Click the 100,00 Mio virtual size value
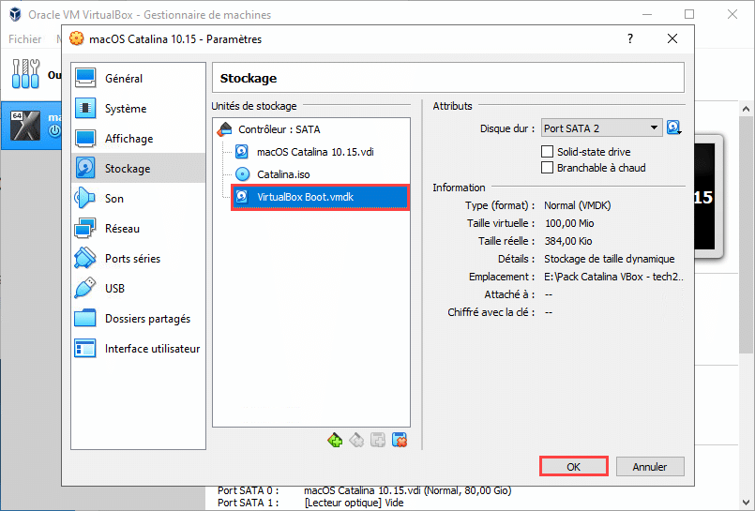The height and width of the screenshot is (511, 755). click(569, 223)
